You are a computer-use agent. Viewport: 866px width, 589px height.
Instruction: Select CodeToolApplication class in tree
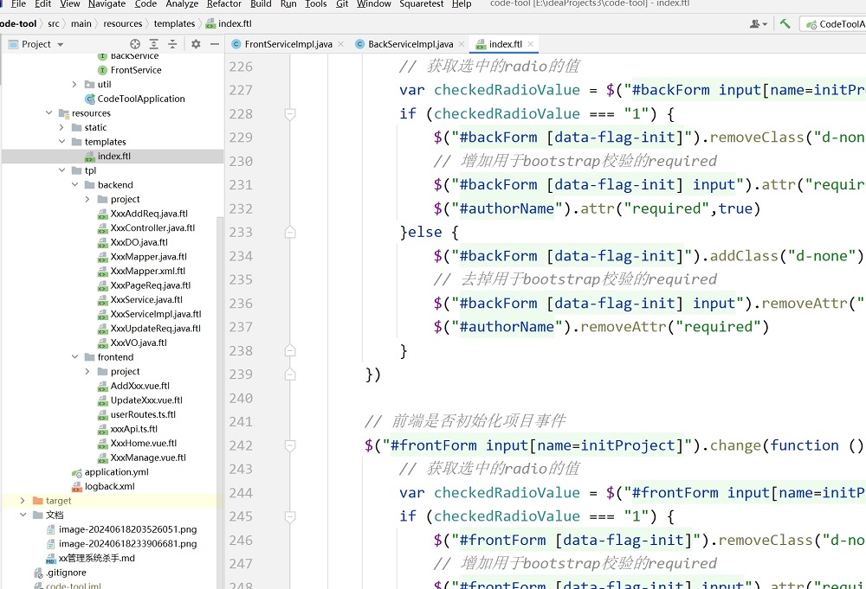[x=141, y=99]
